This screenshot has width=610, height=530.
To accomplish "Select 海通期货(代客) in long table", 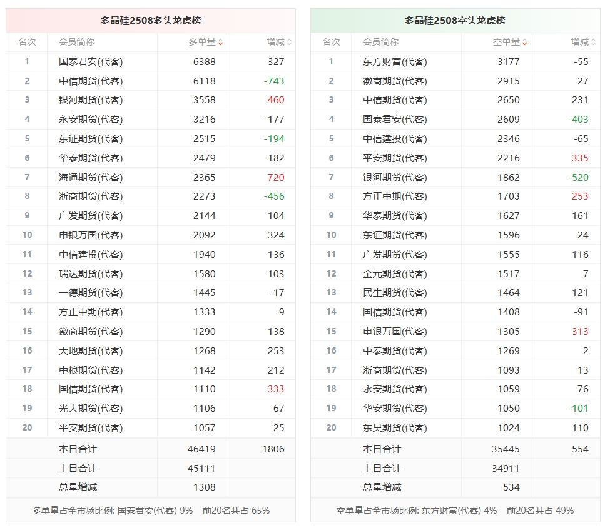I will click(x=91, y=178).
